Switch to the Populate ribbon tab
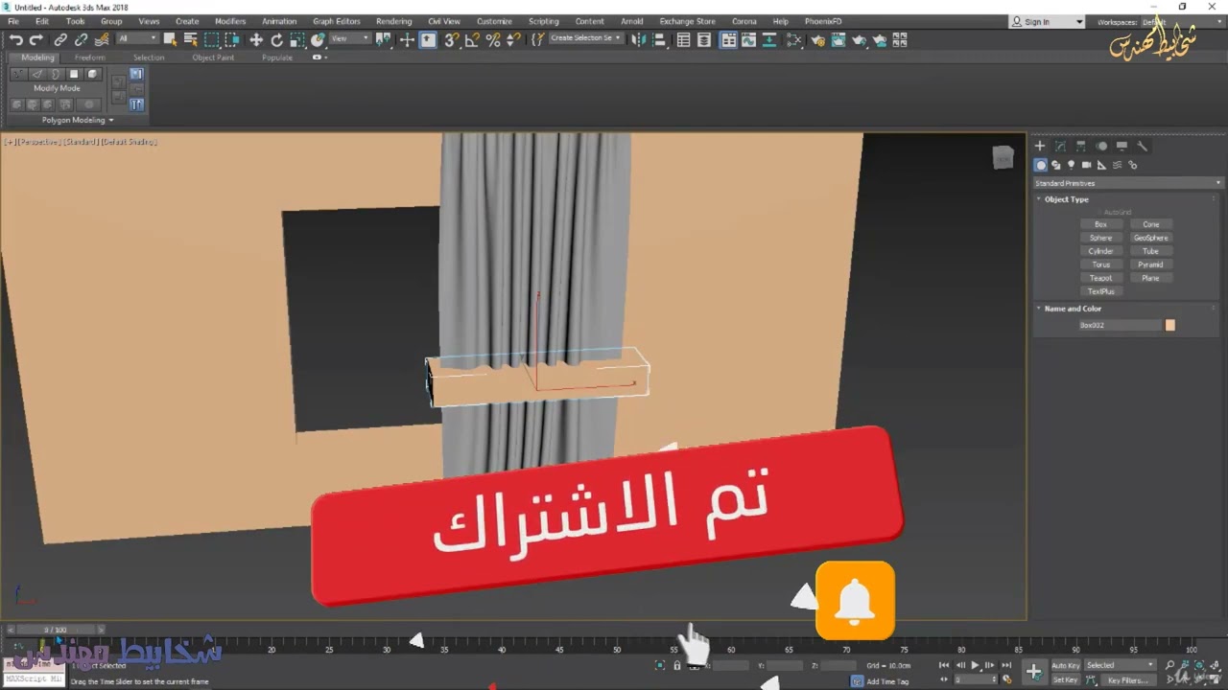The height and width of the screenshot is (690, 1228). point(277,57)
